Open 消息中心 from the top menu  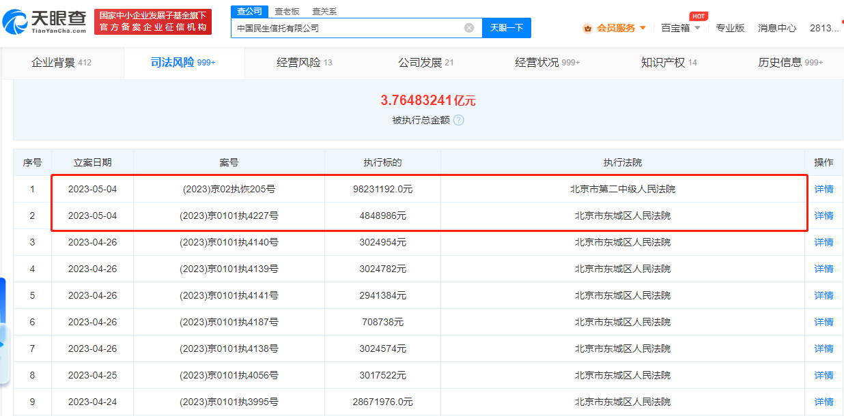(x=777, y=28)
